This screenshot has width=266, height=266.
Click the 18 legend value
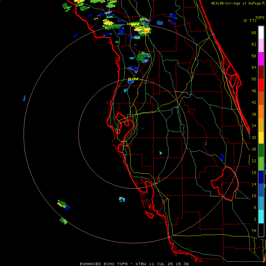[254, 173]
